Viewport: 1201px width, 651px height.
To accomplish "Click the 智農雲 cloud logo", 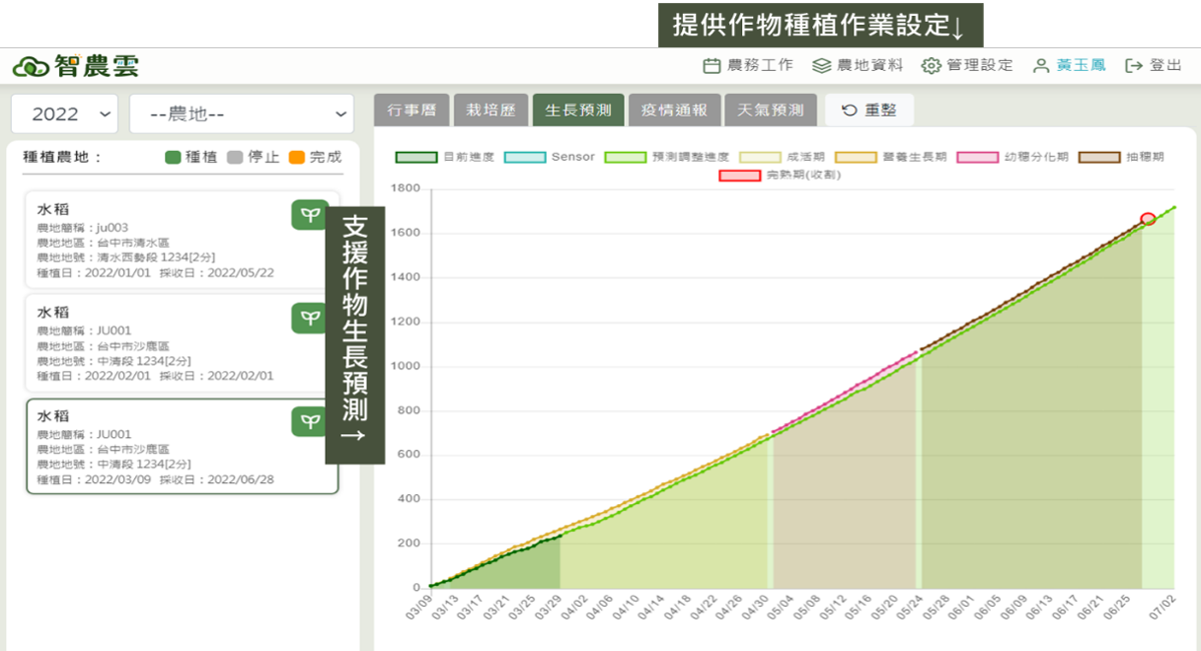I will (x=30, y=66).
